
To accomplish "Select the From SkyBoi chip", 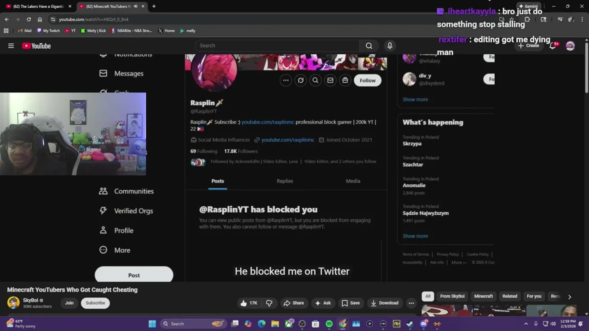I will click(x=452, y=297).
